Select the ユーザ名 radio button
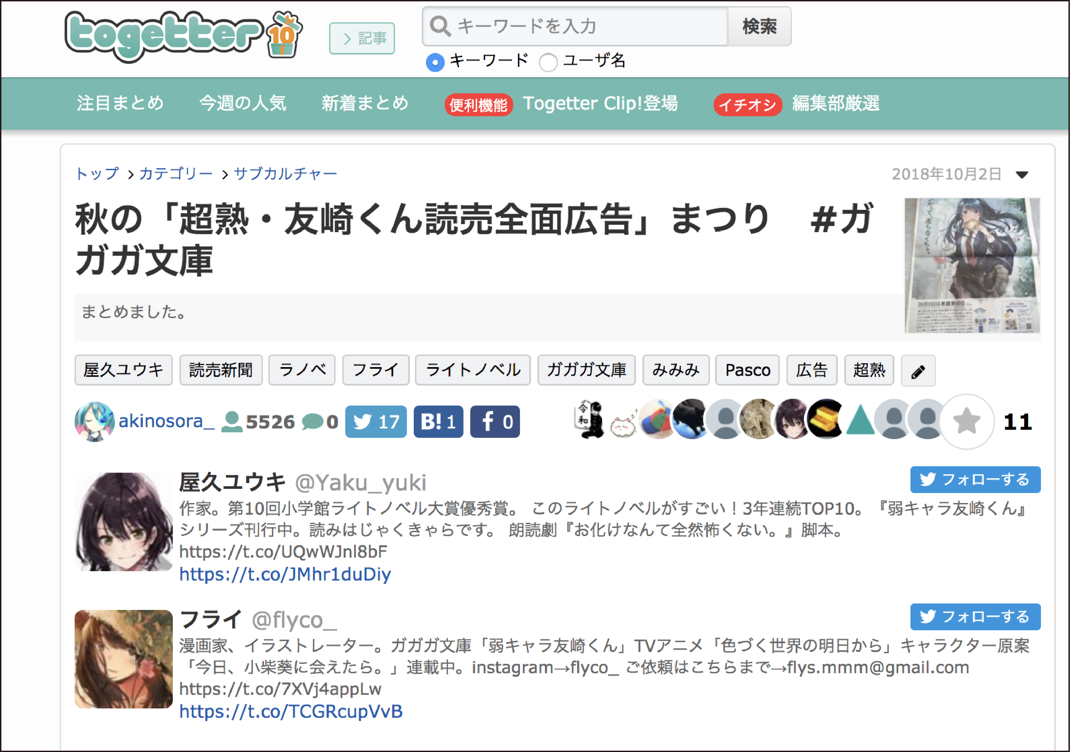1070x752 pixels. coord(548,62)
